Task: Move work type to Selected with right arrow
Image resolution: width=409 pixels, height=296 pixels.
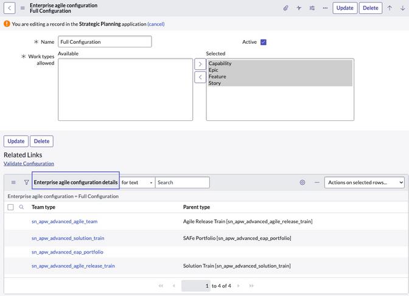Action: pyautogui.click(x=200, y=64)
